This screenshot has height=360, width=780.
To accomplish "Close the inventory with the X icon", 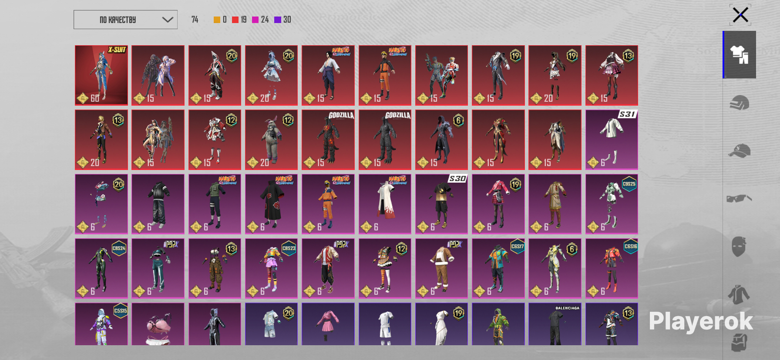I will (x=740, y=15).
